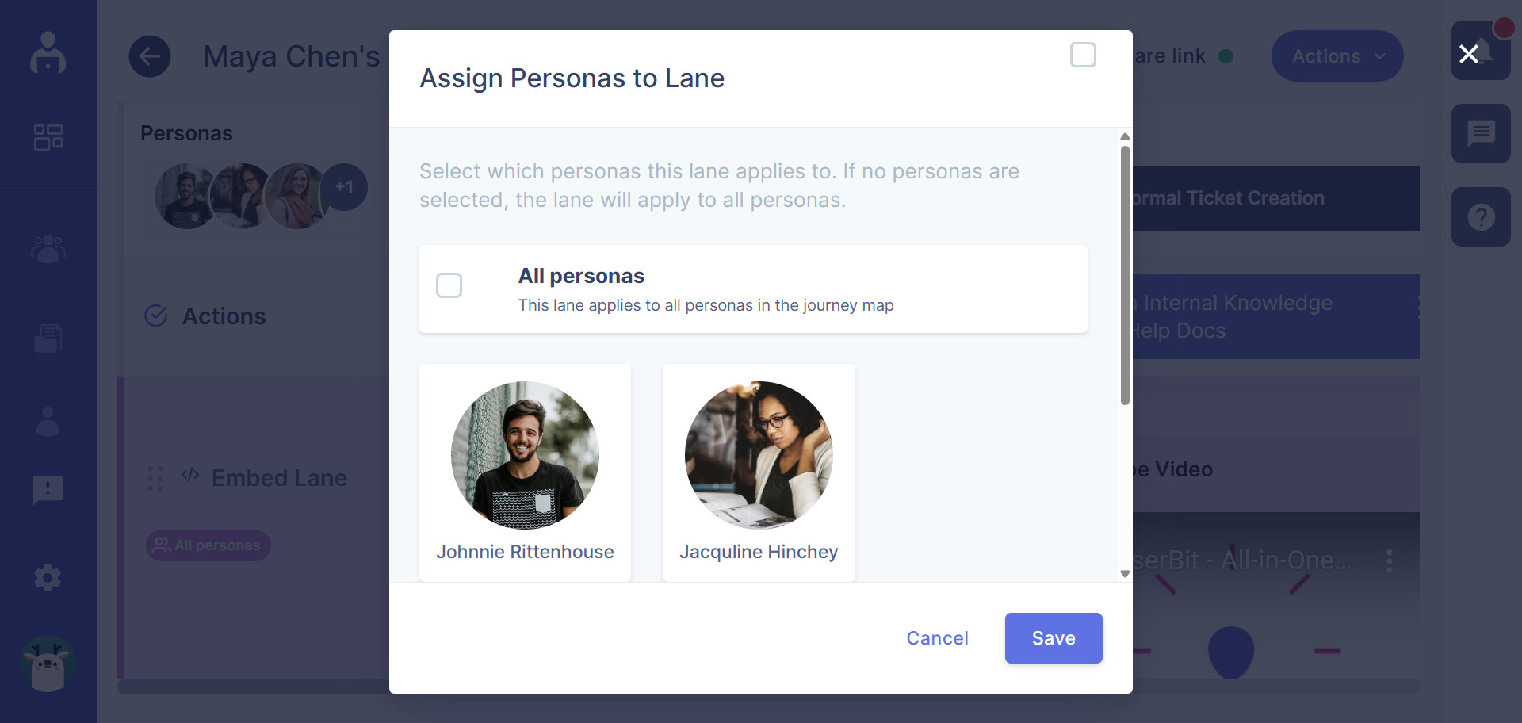The height and width of the screenshot is (723, 1522).
Task: Click the down arrow on the dialog scrollbar
Action: coord(1125,573)
